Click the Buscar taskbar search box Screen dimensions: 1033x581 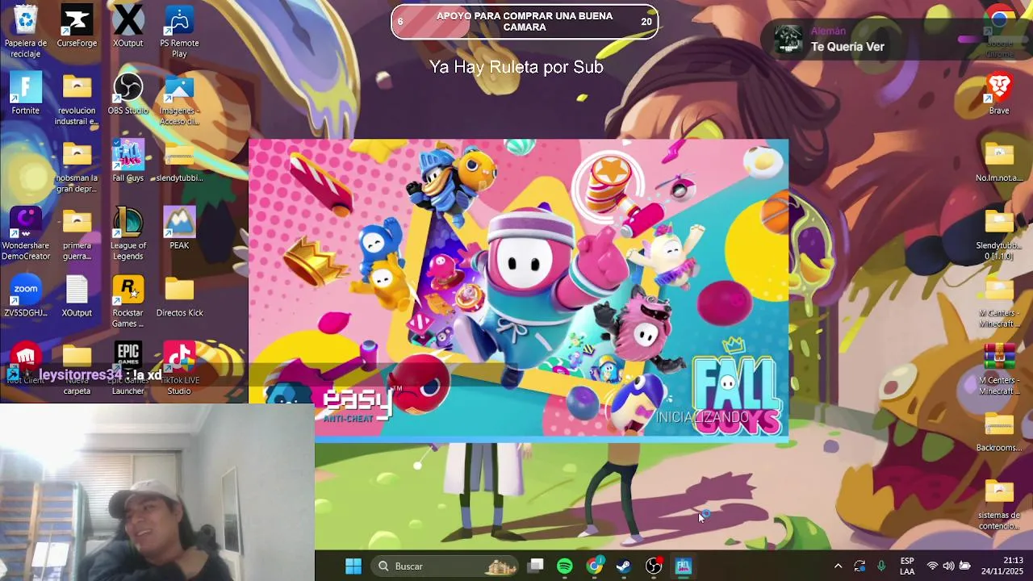(x=445, y=566)
